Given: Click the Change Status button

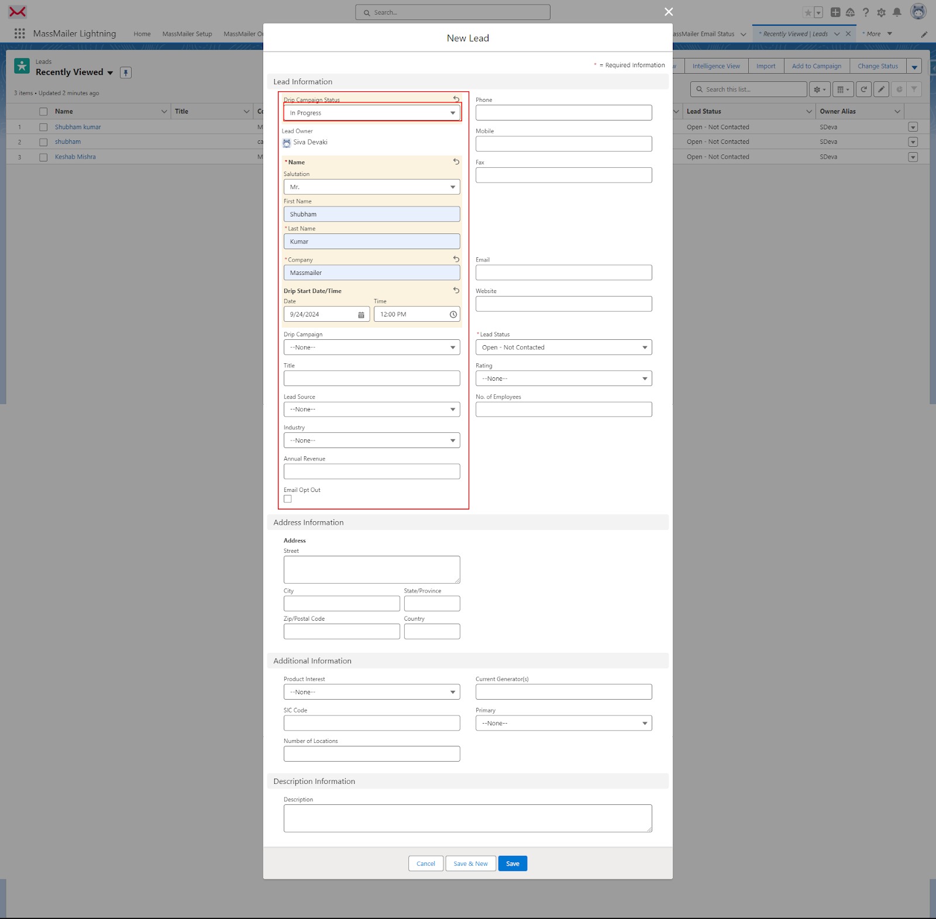Looking at the screenshot, I should click(877, 66).
